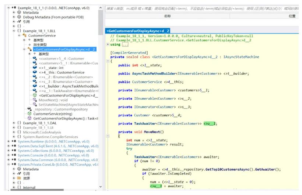Click the 位置 column header
This screenshot has width=302, height=195.
[292, 16]
